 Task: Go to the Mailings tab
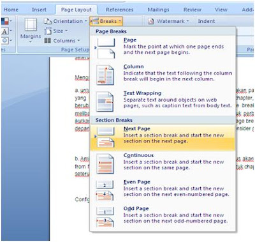[x=158, y=10]
